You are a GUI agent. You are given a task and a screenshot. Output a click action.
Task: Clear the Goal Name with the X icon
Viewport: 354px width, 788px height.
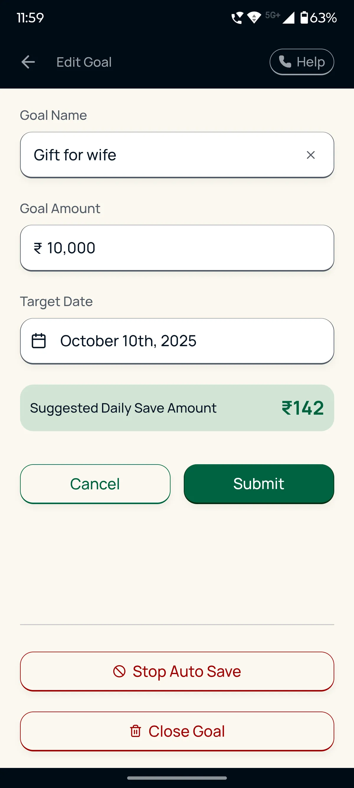click(311, 155)
